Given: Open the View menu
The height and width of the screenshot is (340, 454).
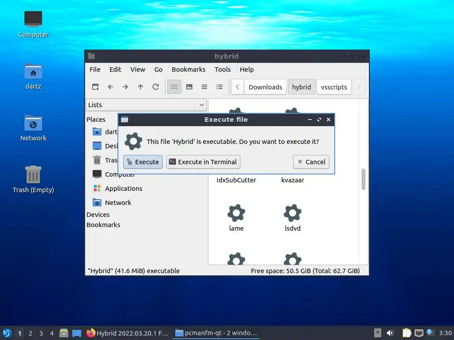Looking at the screenshot, I should pyautogui.click(x=137, y=70).
